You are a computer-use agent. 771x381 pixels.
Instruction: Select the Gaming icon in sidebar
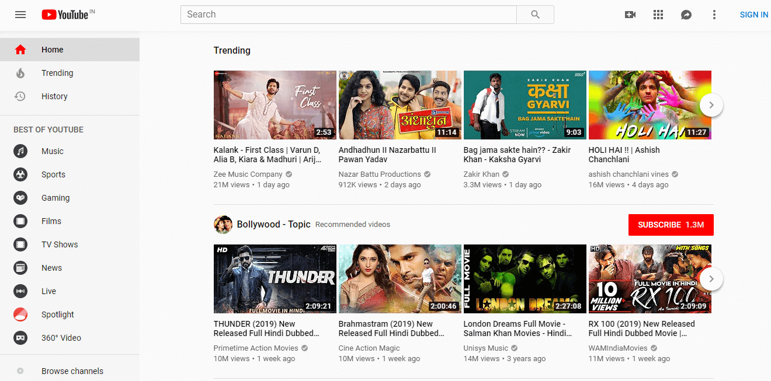coord(20,198)
